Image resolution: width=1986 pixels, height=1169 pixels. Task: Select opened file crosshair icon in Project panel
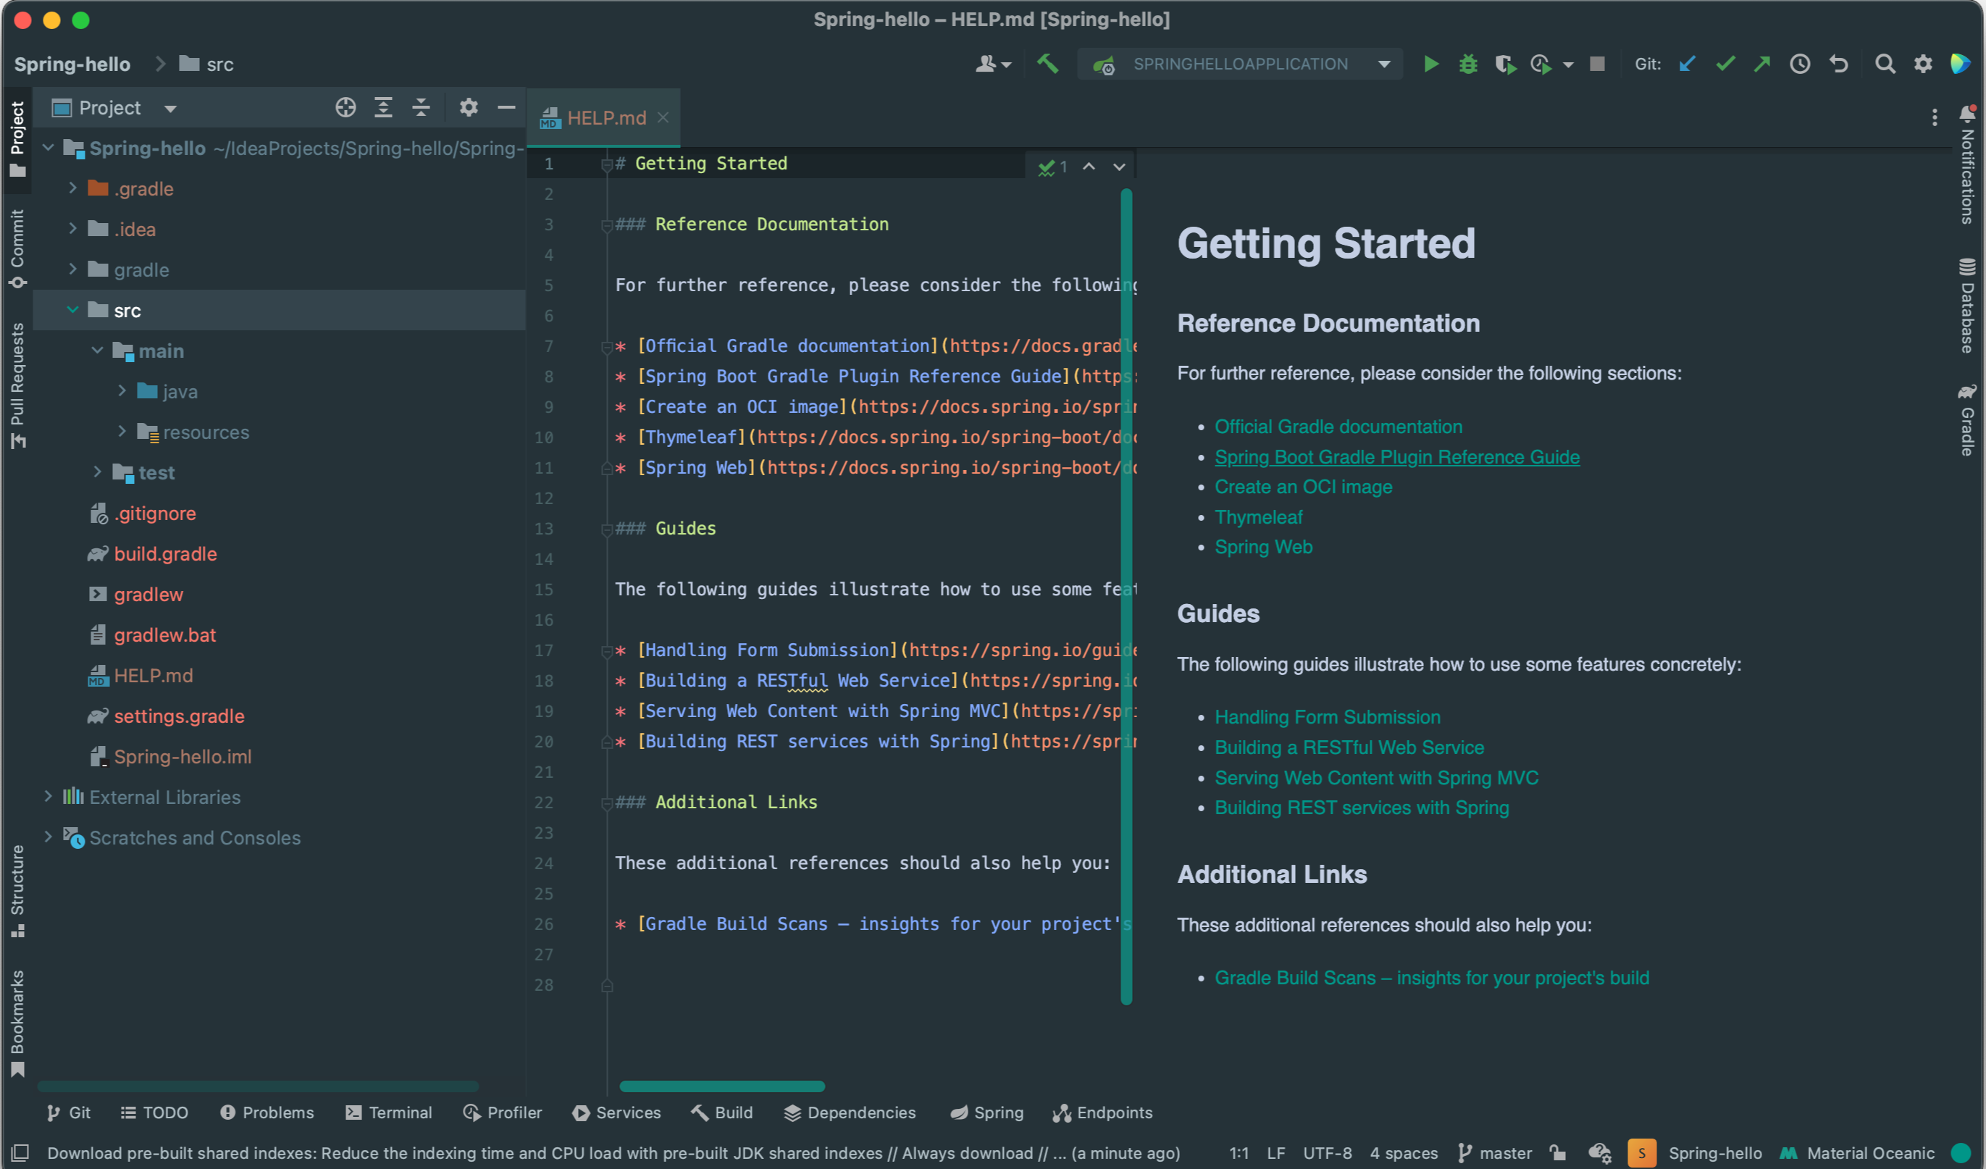pos(345,107)
